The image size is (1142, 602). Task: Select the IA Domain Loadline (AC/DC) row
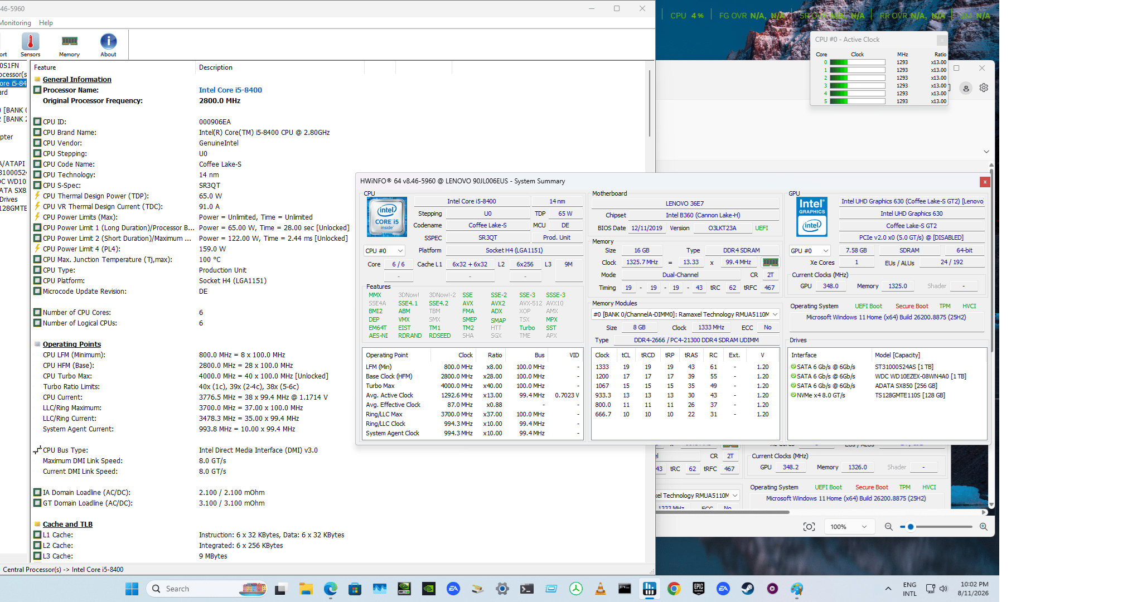[x=191, y=493]
